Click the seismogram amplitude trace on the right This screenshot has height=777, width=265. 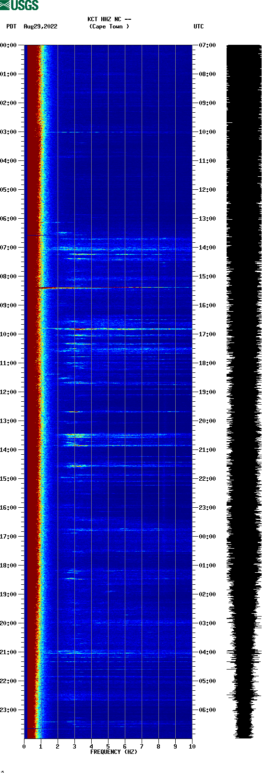(244, 392)
